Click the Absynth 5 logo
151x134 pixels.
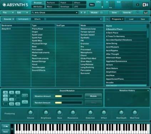(15, 5)
